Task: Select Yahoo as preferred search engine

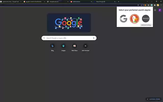Action: click(x=146, y=19)
